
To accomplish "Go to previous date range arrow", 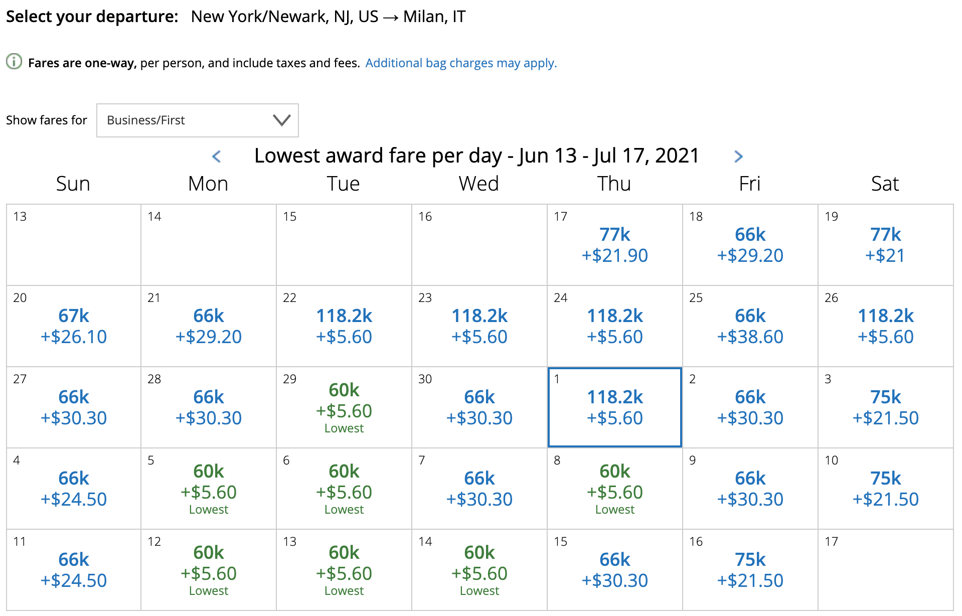I will coord(217,157).
